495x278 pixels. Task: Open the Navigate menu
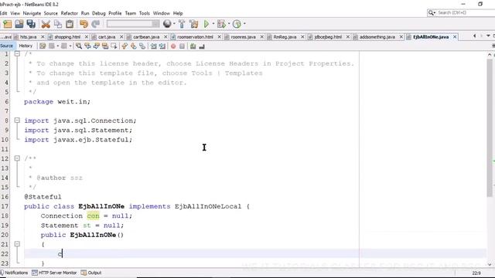tap(32, 13)
